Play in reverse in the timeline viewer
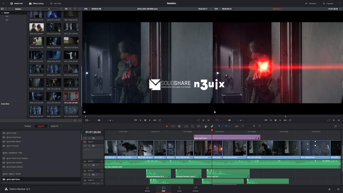Screen dimensions: 343x193 pyautogui.click(x=271, y=120)
